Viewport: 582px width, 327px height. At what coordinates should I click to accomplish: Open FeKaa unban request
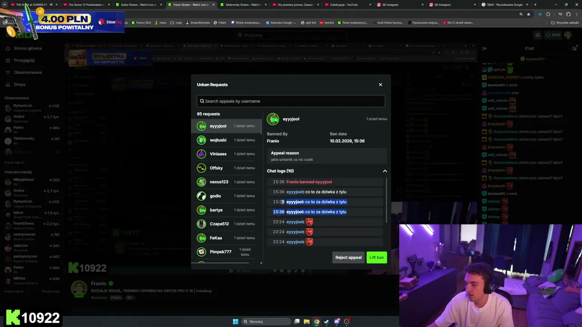tap(226, 238)
